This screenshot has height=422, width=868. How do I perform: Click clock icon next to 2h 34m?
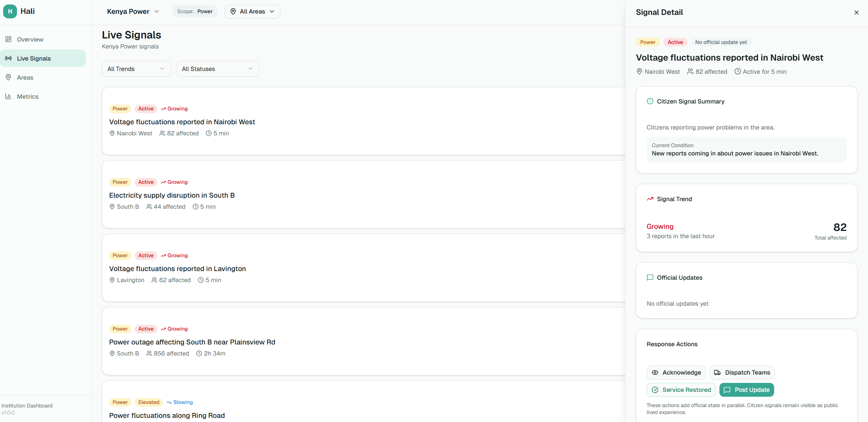click(199, 353)
